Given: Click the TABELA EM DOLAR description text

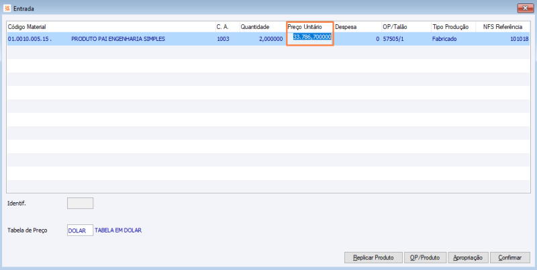Looking at the screenshot, I should tap(118, 230).
